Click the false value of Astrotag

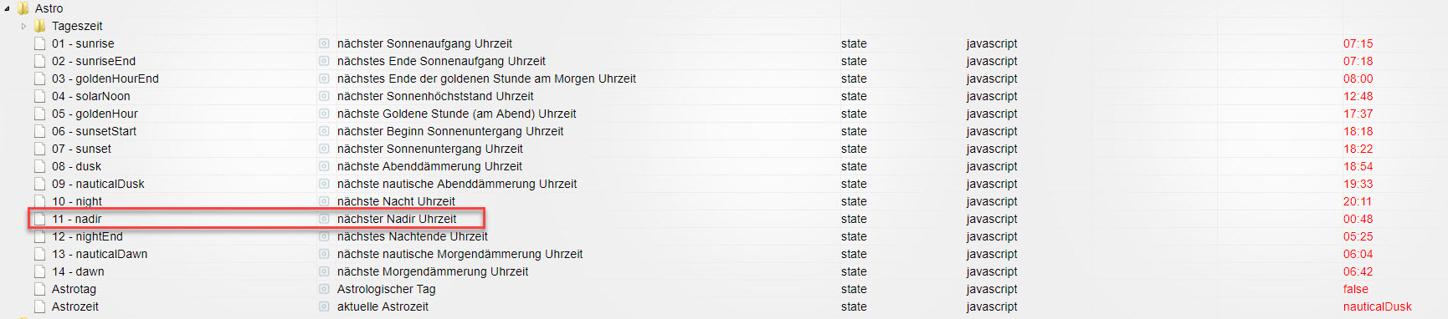click(x=1355, y=289)
